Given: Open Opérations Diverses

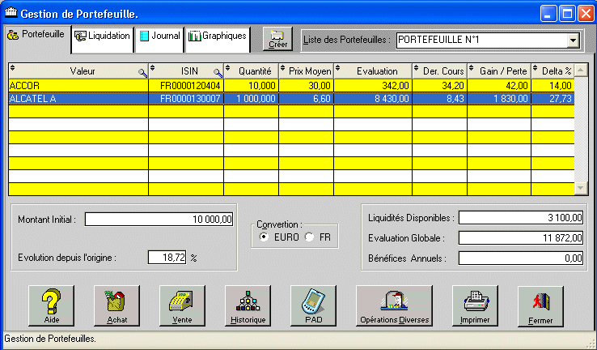Looking at the screenshot, I should [394, 306].
